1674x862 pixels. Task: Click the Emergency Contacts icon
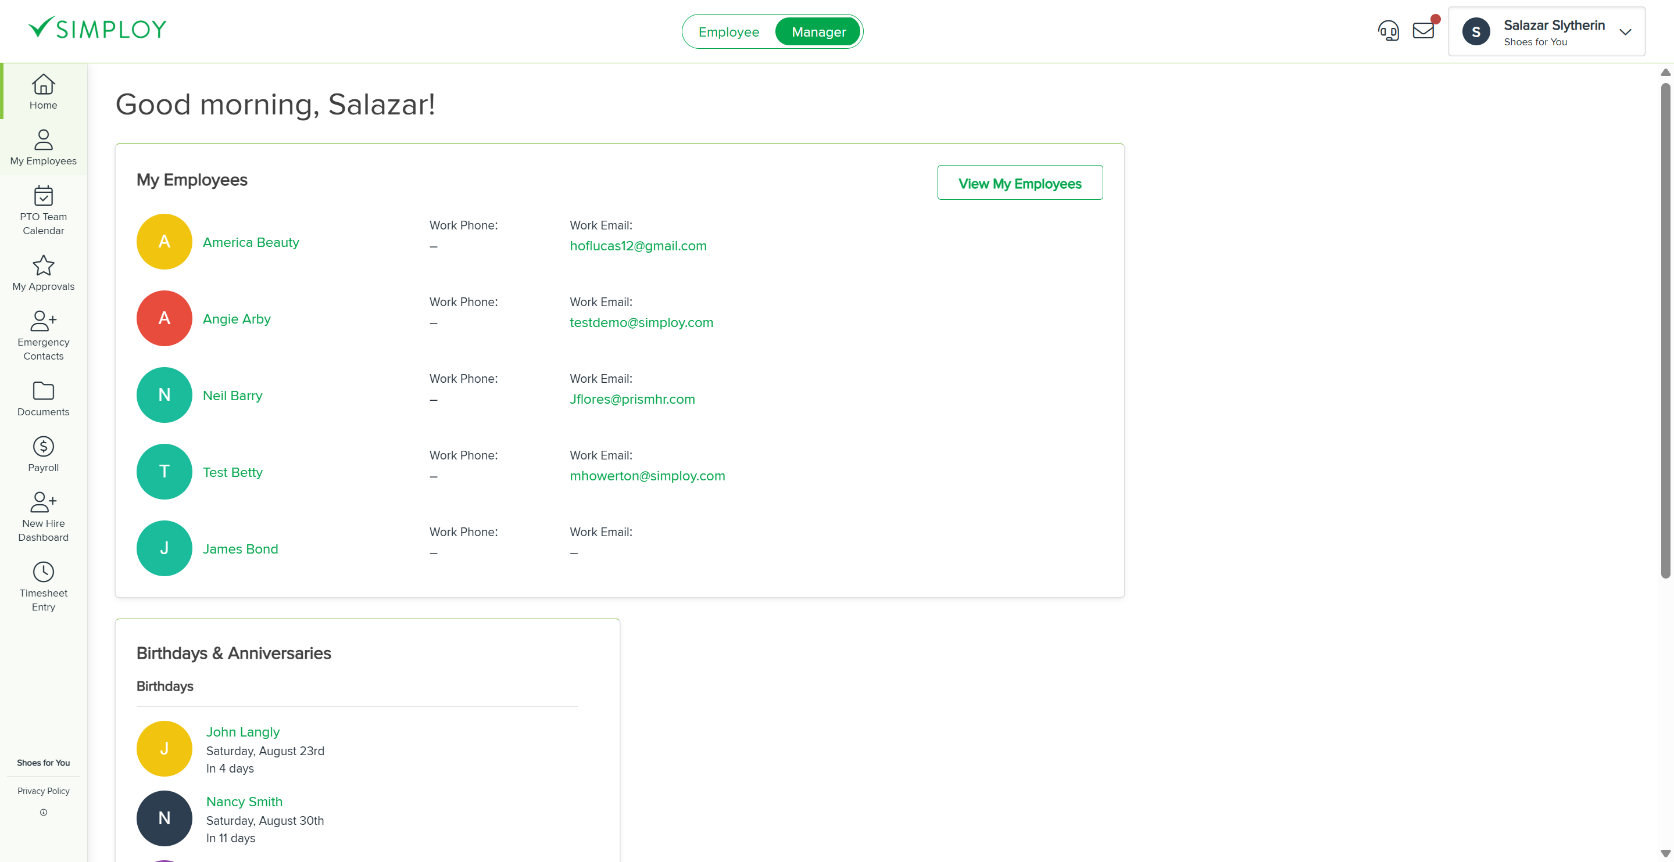[43, 321]
